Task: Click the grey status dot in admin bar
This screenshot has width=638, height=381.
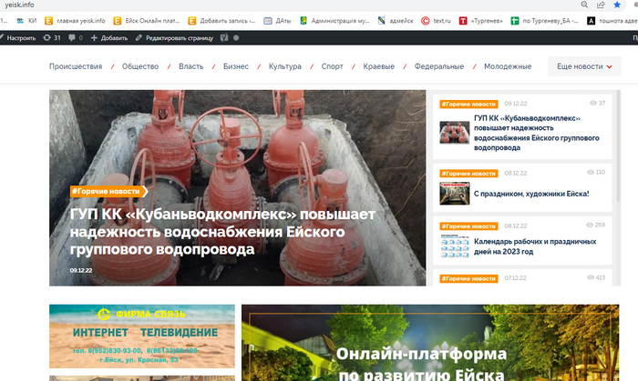Action: point(236,37)
